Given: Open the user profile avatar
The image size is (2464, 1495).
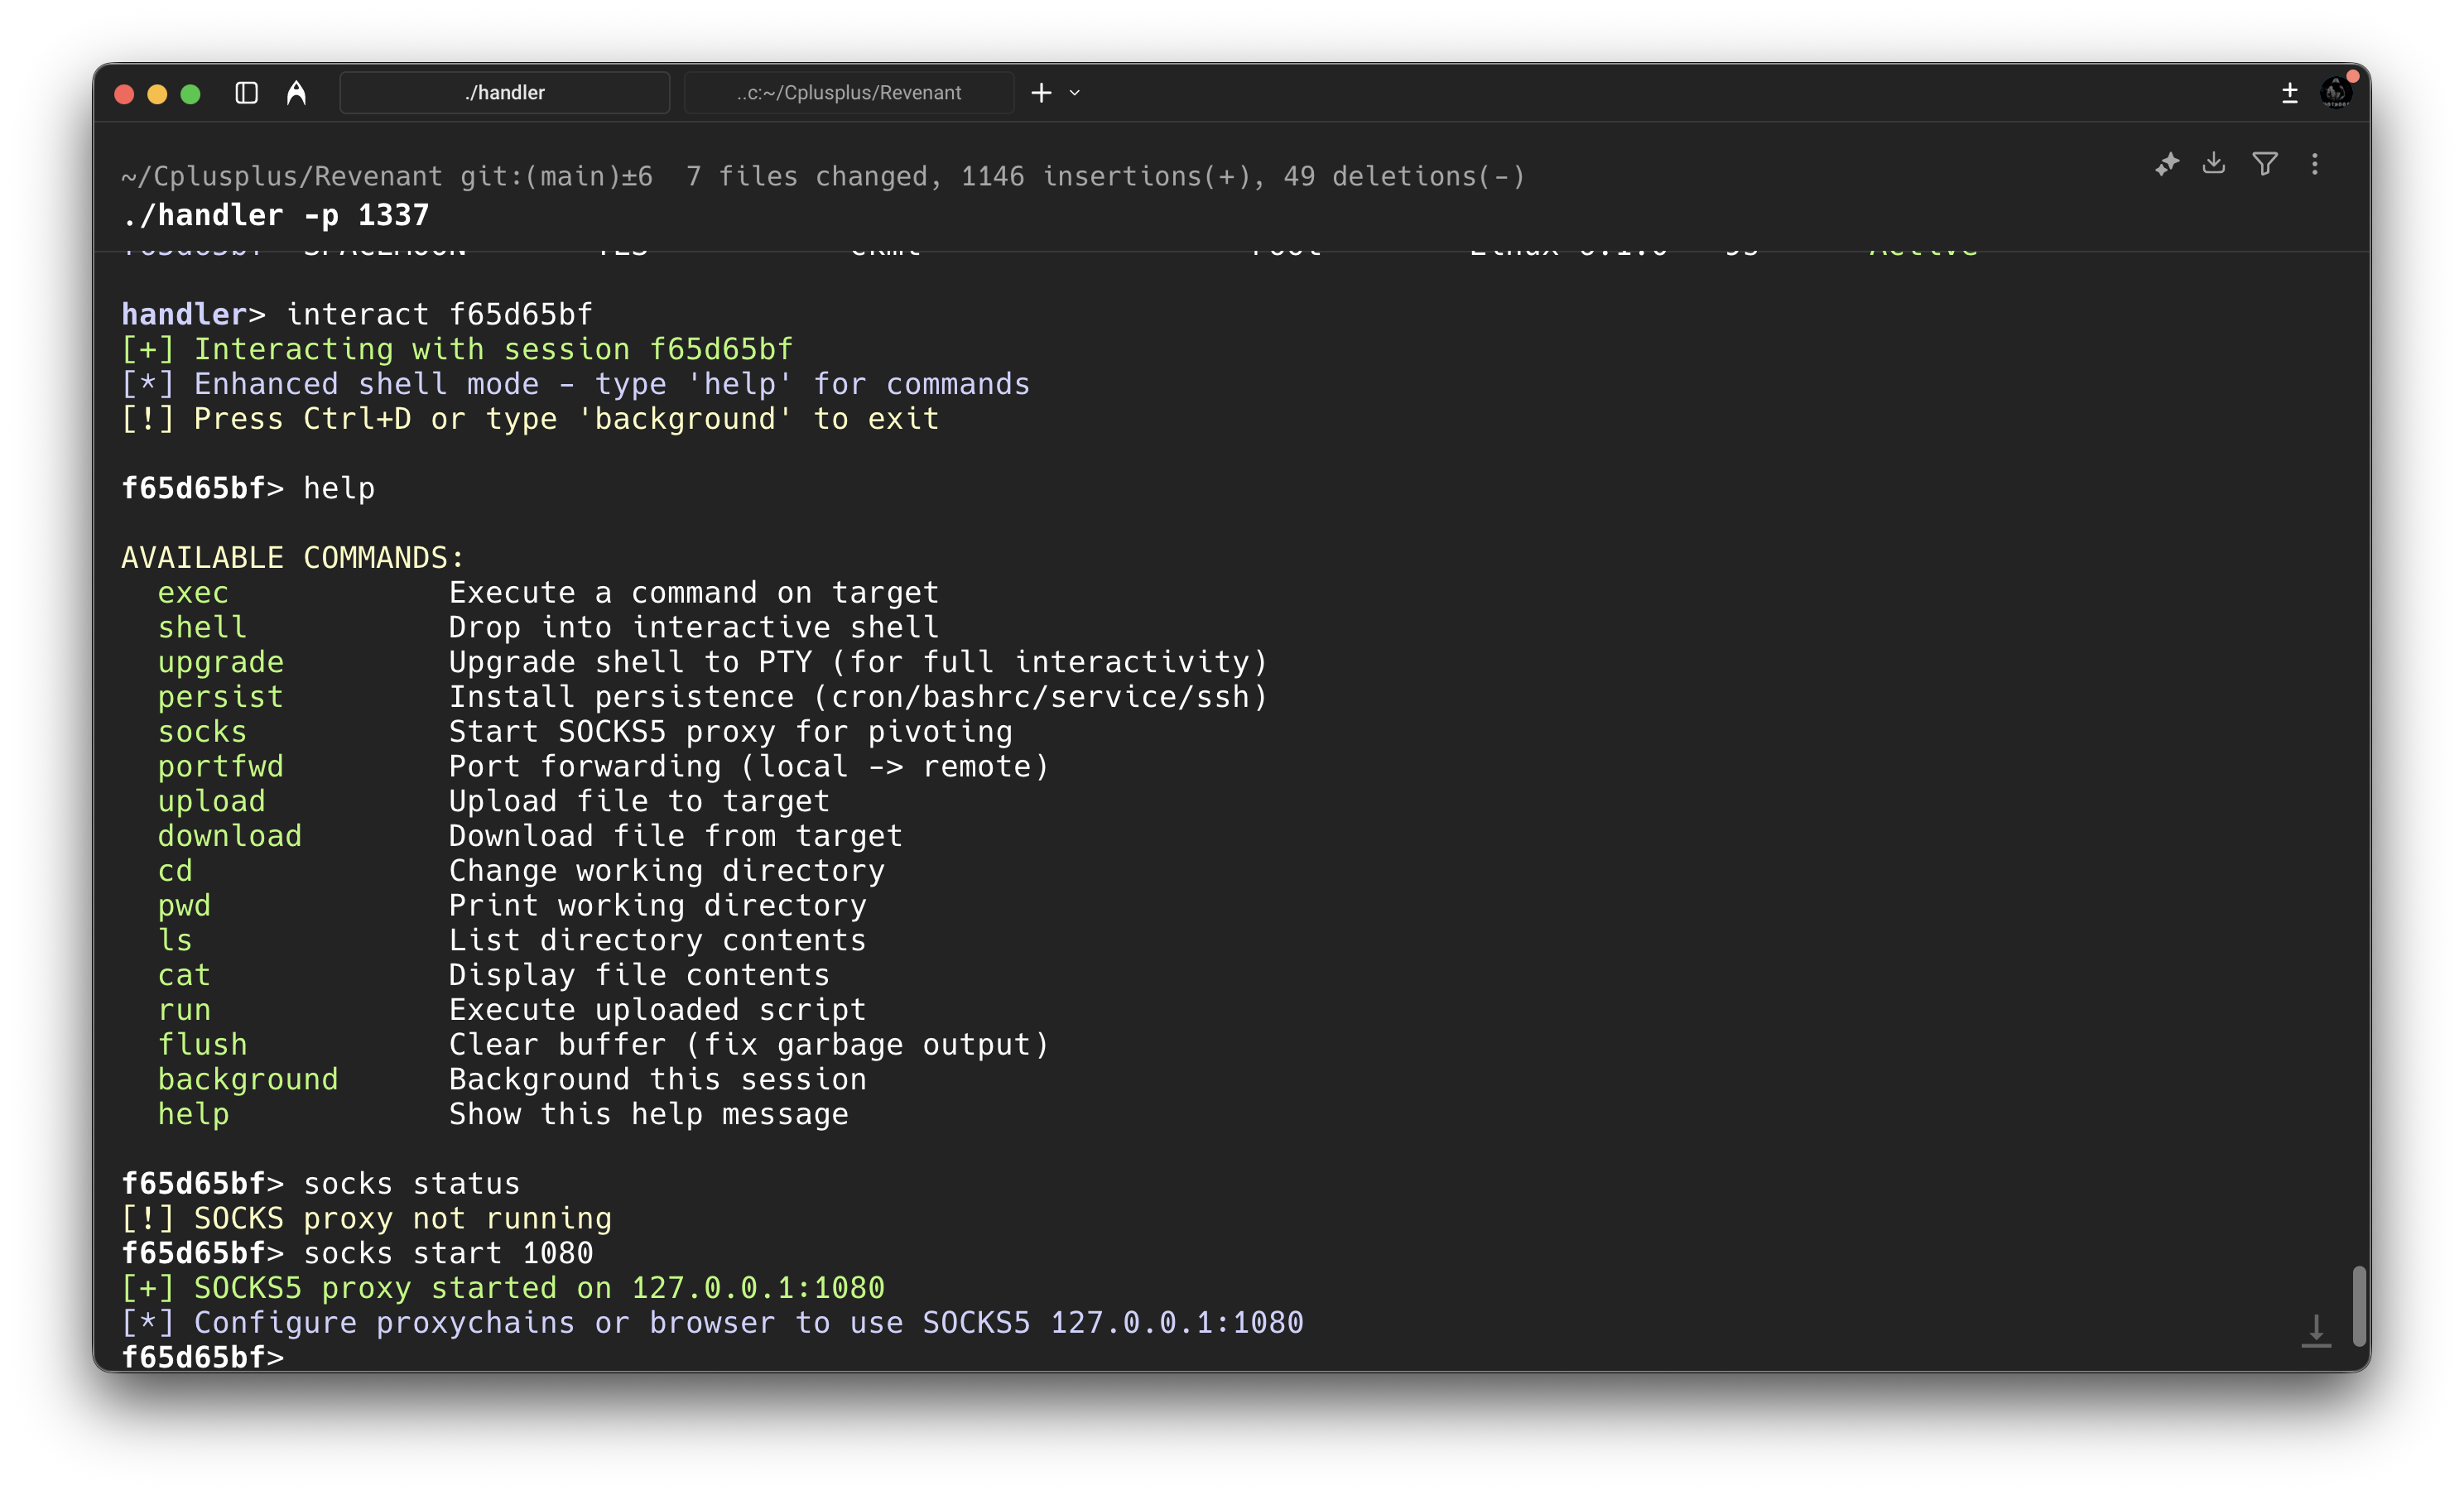Looking at the screenshot, I should [2335, 93].
